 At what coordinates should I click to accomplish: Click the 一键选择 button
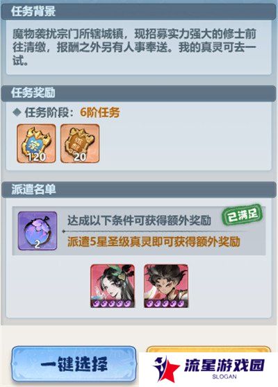74,363
